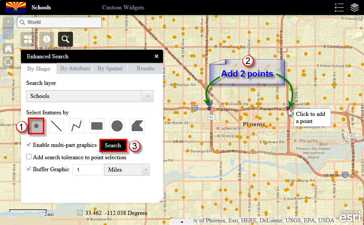Click the Arizona flag logo
Image resolution: width=364 pixels, height=225 pixels.
coord(16,7)
